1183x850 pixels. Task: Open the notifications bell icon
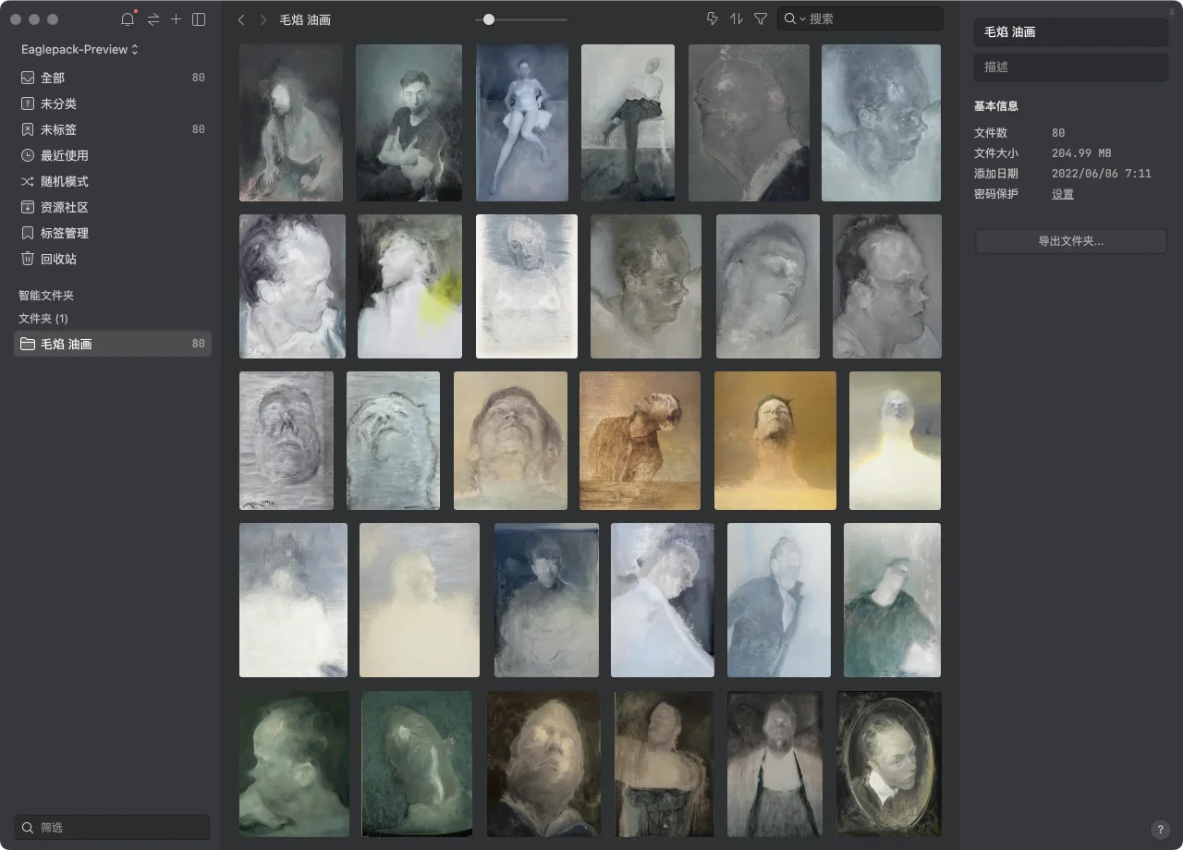pyautogui.click(x=128, y=19)
